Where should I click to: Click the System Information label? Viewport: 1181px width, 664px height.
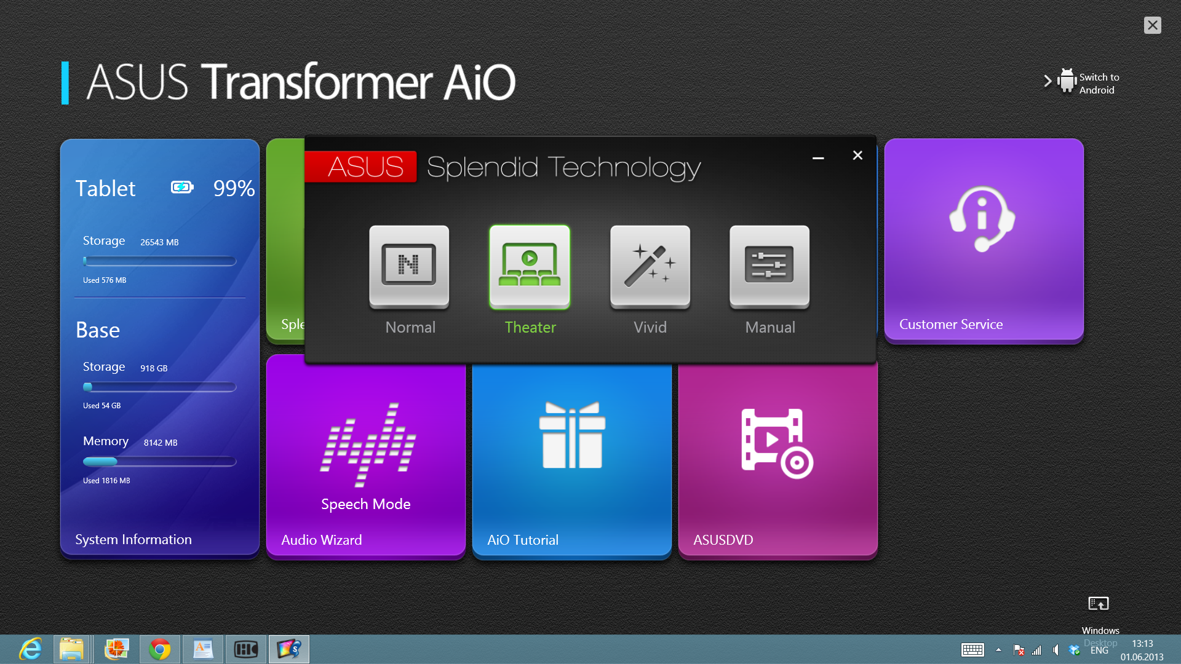(x=133, y=539)
